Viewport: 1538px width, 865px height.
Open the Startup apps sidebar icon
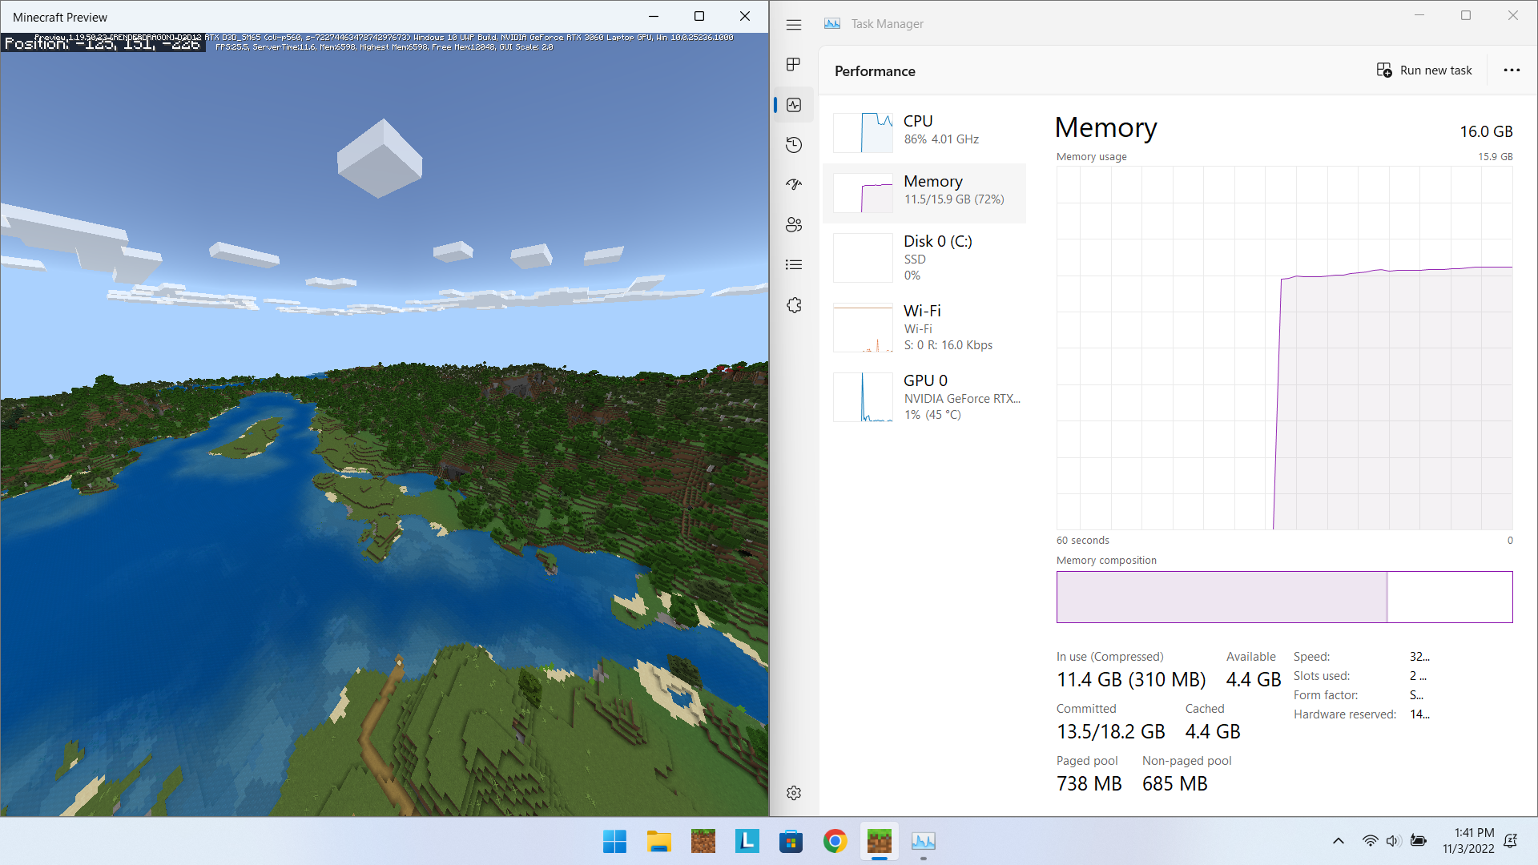click(794, 185)
